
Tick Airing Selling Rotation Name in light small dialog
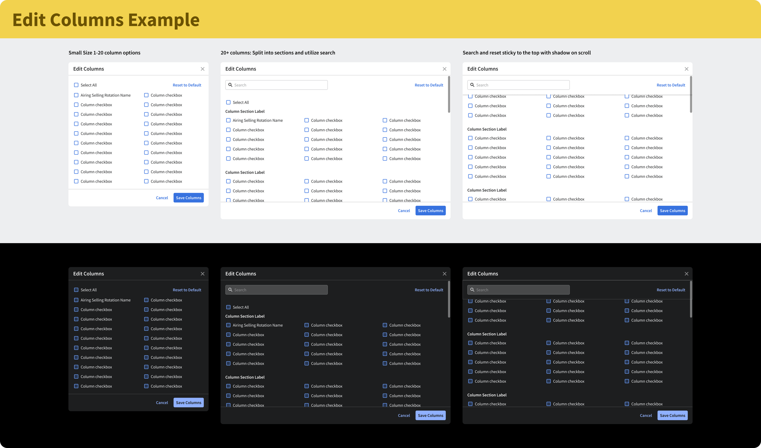pos(76,95)
